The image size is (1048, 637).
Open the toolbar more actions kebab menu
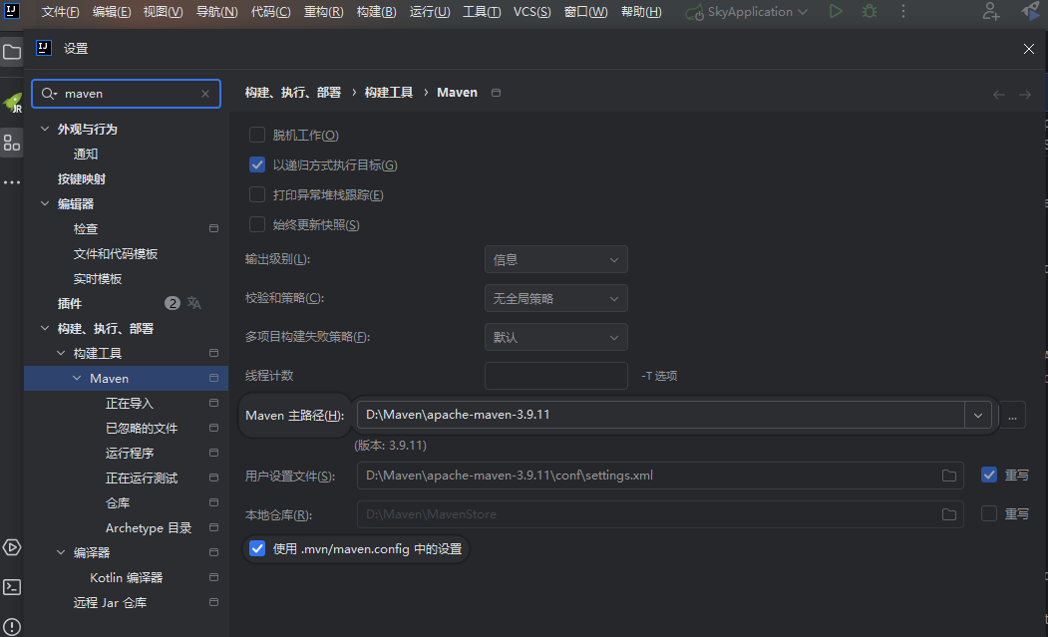[x=903, y=11]
